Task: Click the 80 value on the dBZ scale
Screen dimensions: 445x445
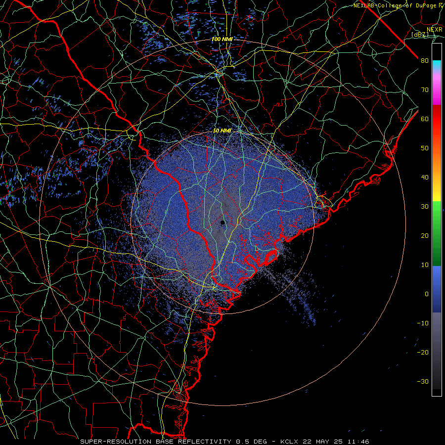Action: [425, 61]
